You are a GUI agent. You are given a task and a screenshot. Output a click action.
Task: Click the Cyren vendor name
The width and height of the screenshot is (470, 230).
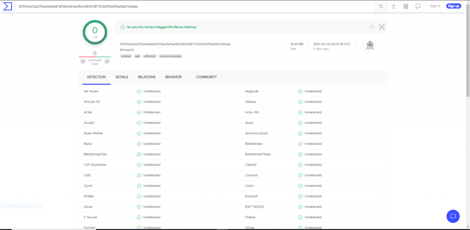(x=249, y=186)
